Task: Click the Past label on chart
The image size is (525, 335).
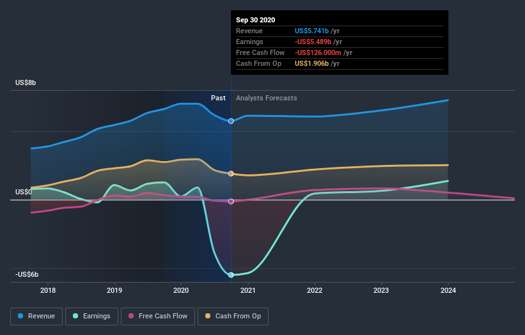Action: (x=218, y=98)
